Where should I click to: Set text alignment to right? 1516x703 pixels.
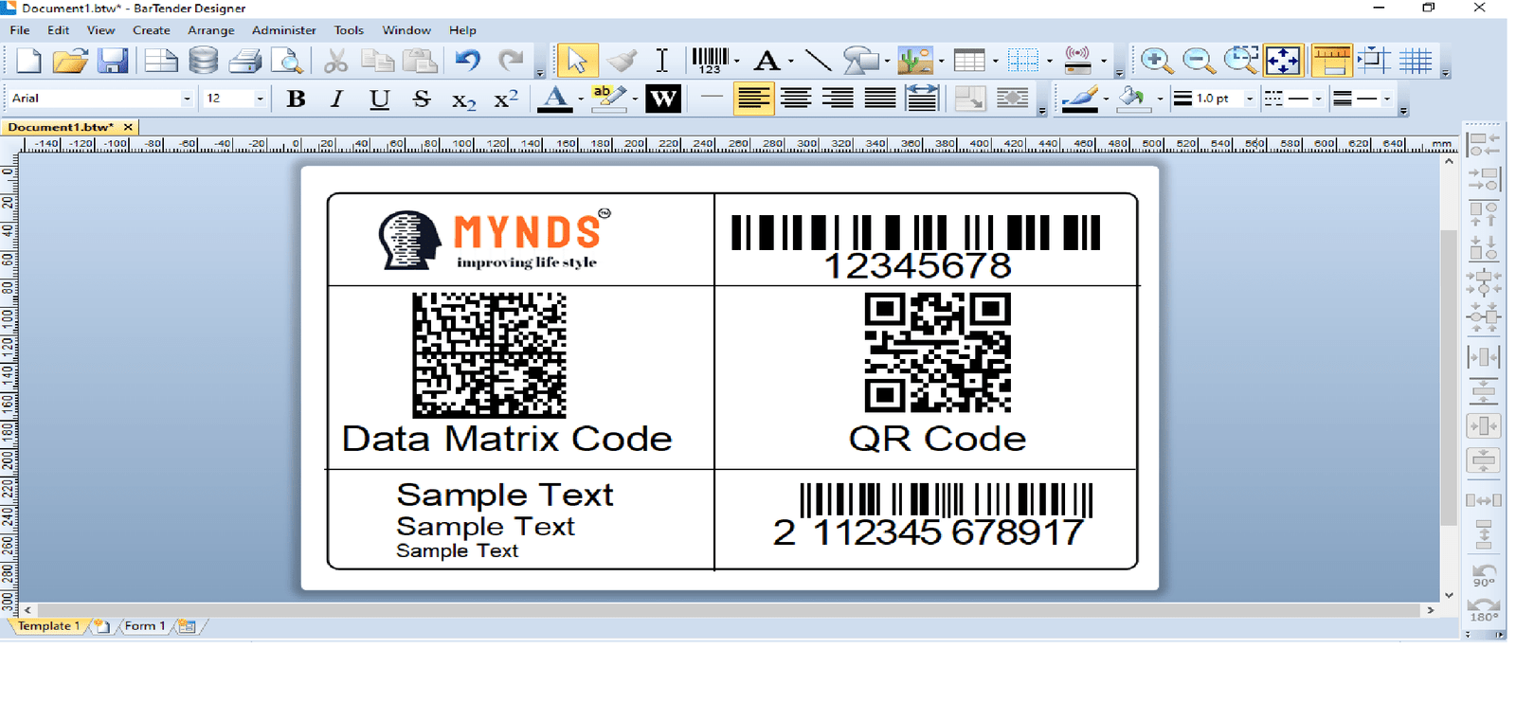click(838, 99)
